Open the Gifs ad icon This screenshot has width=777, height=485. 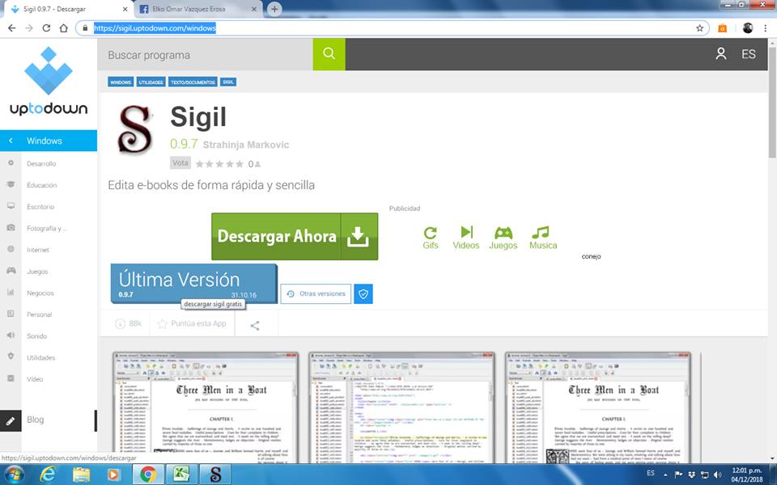(431, 238)
